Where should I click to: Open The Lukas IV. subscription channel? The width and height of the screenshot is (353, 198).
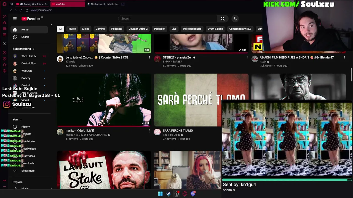pos(29,56)
